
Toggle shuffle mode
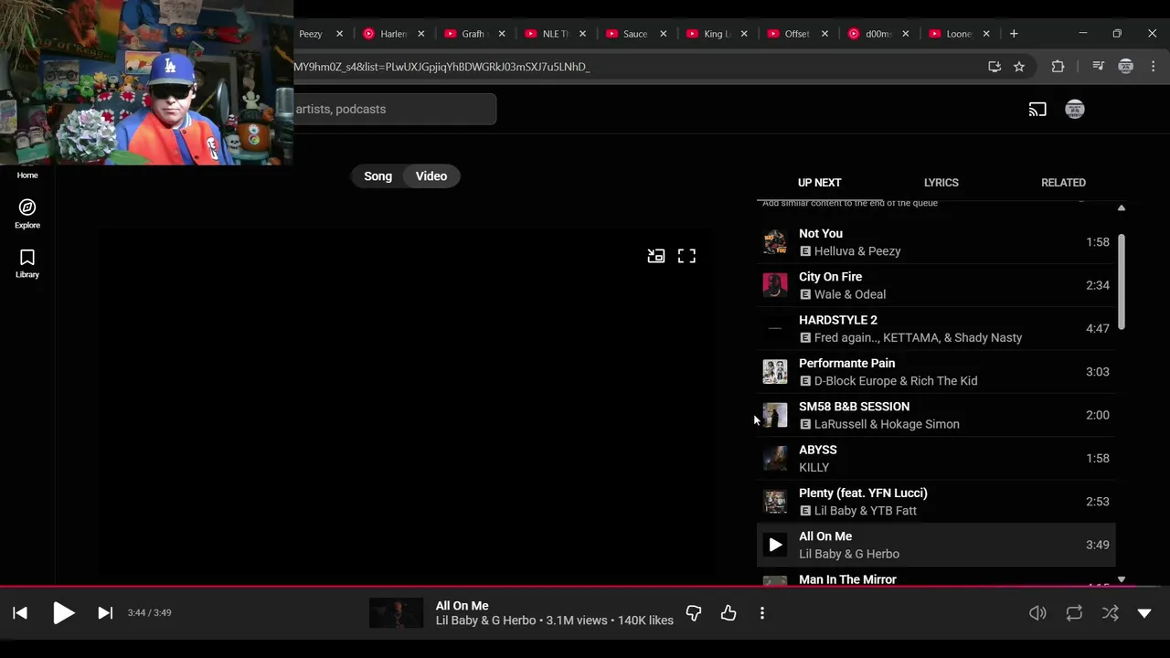pos(1110,613)
